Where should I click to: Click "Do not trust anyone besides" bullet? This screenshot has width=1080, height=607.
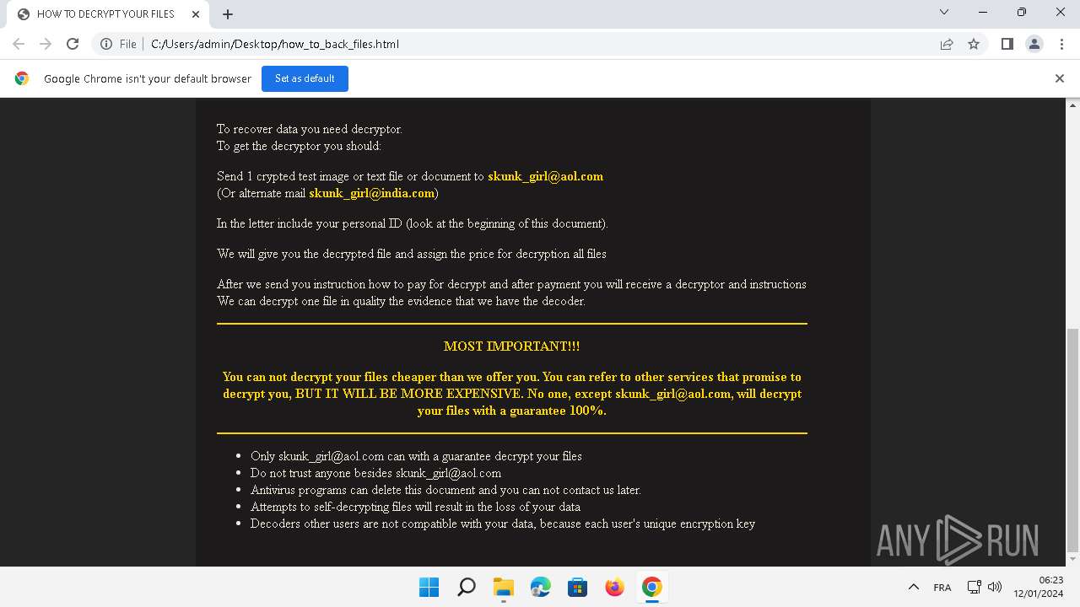375,473
